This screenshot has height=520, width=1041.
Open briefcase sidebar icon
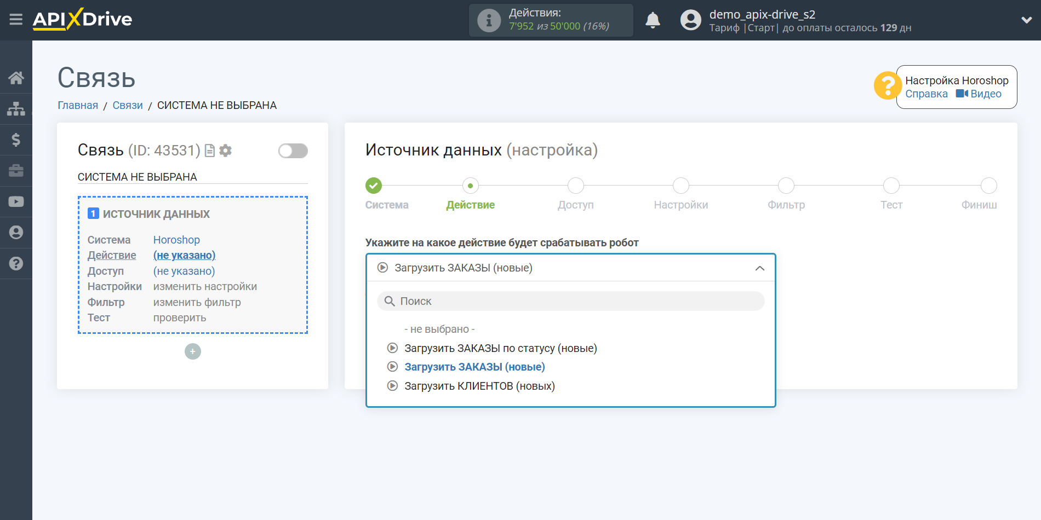pyautogui.click(x=16, y=170)
